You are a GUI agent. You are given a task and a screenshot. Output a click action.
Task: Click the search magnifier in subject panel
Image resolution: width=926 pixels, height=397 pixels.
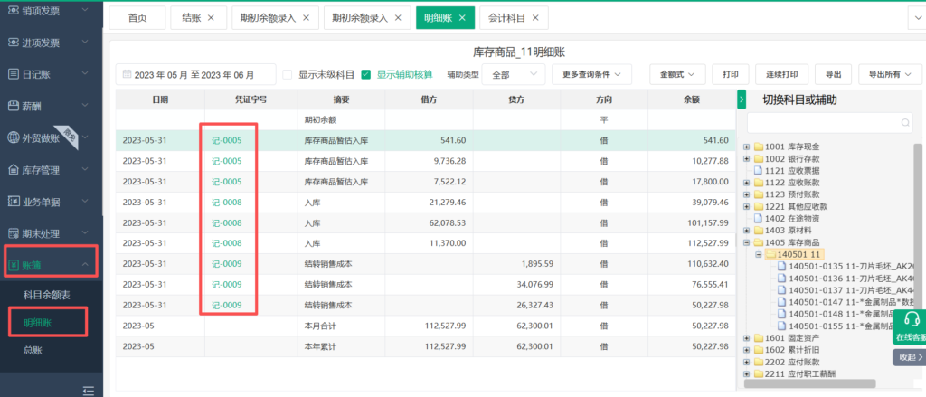click(x=905, y=122)
